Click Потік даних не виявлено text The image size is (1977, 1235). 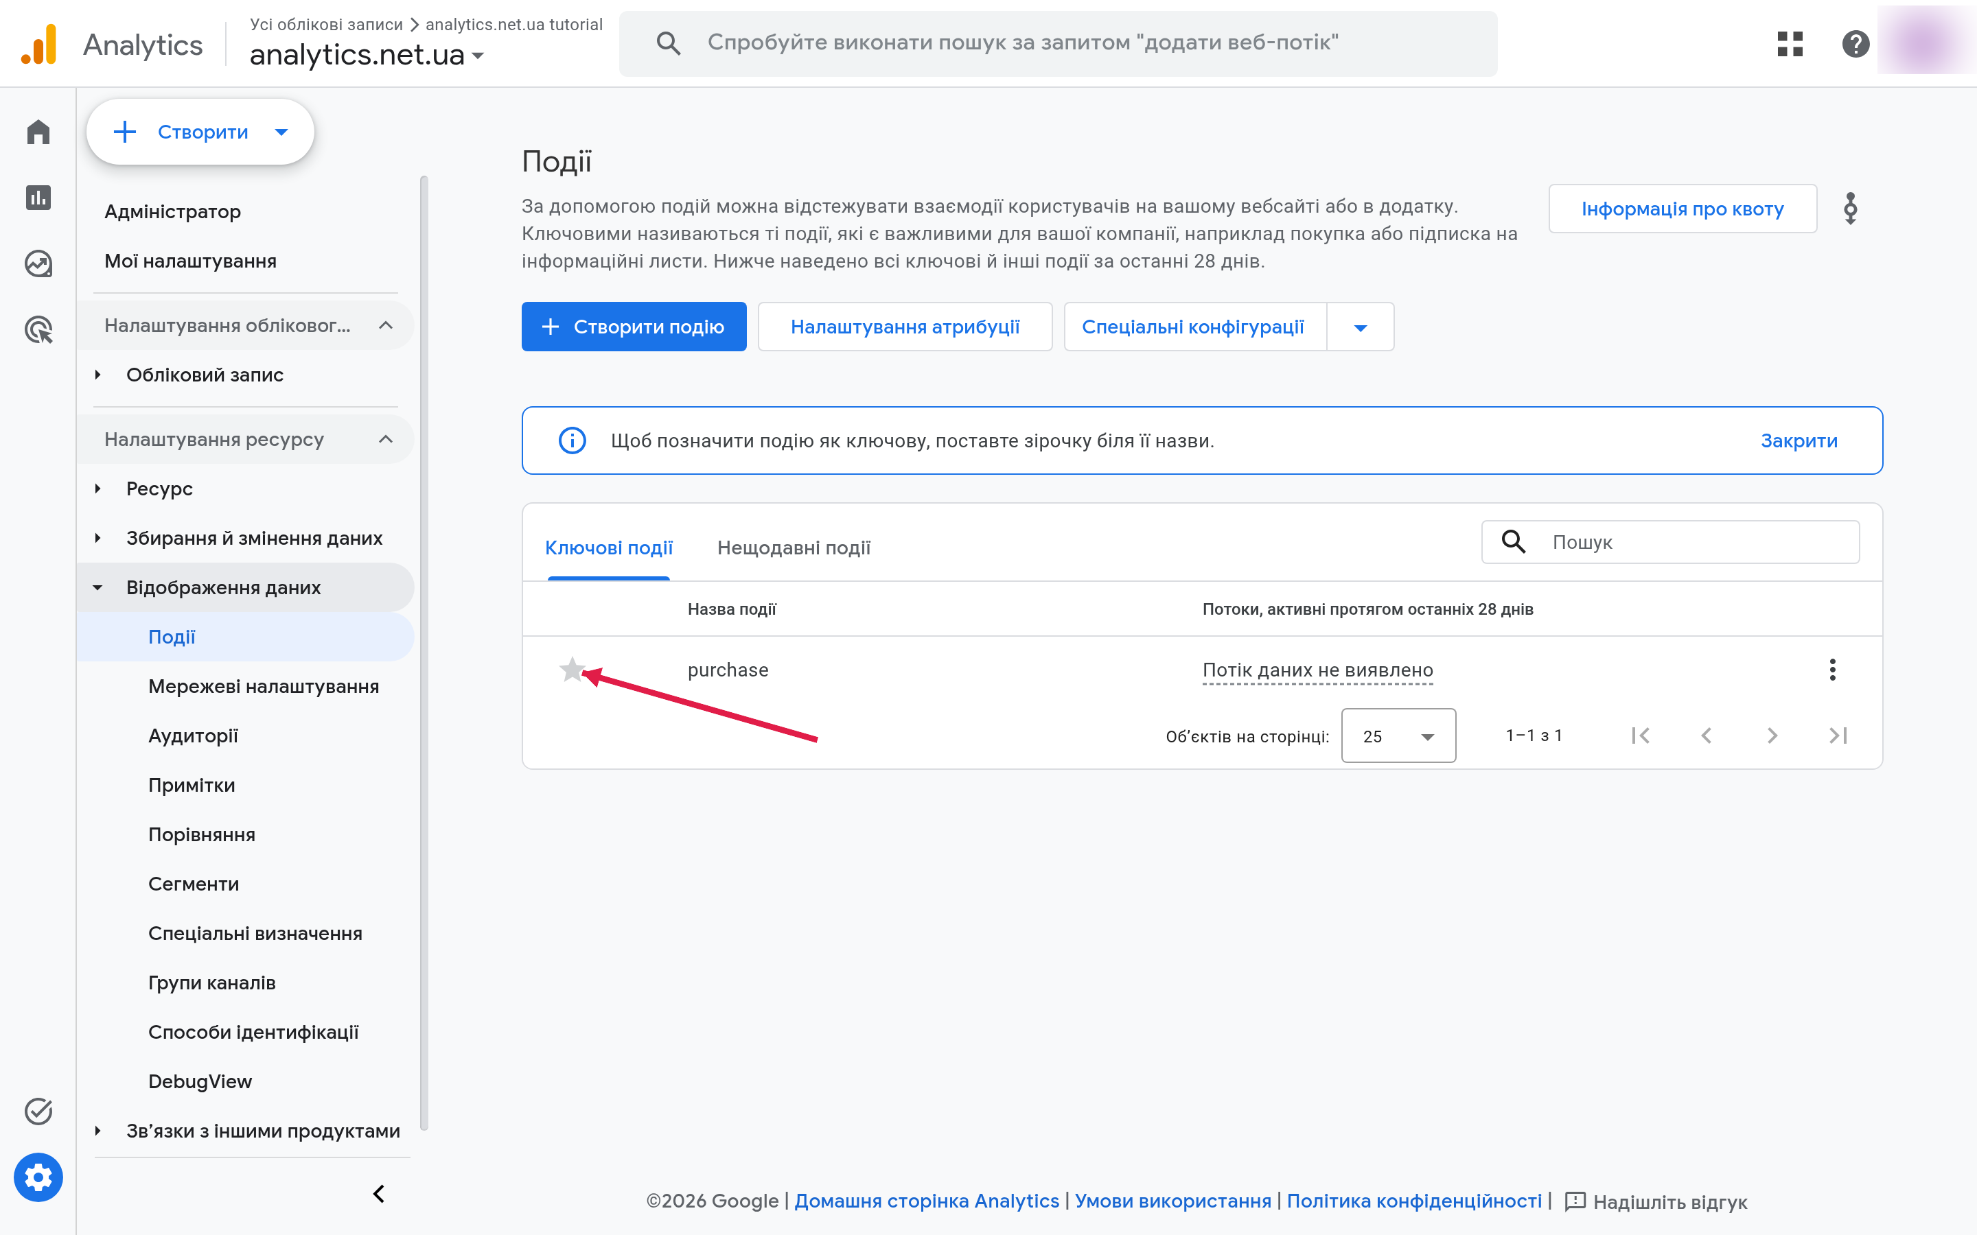click(1318, 670)
